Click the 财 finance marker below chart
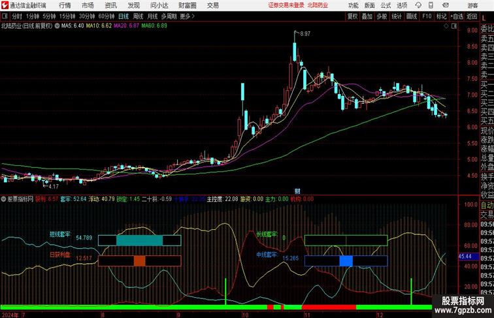This screenshot has width=494, height=318. (297, 191)
